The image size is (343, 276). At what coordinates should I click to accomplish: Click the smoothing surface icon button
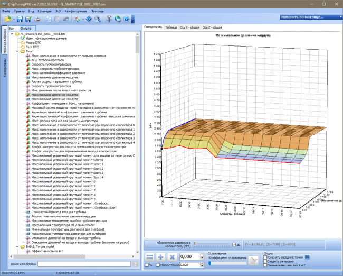(x=253, y=261)
